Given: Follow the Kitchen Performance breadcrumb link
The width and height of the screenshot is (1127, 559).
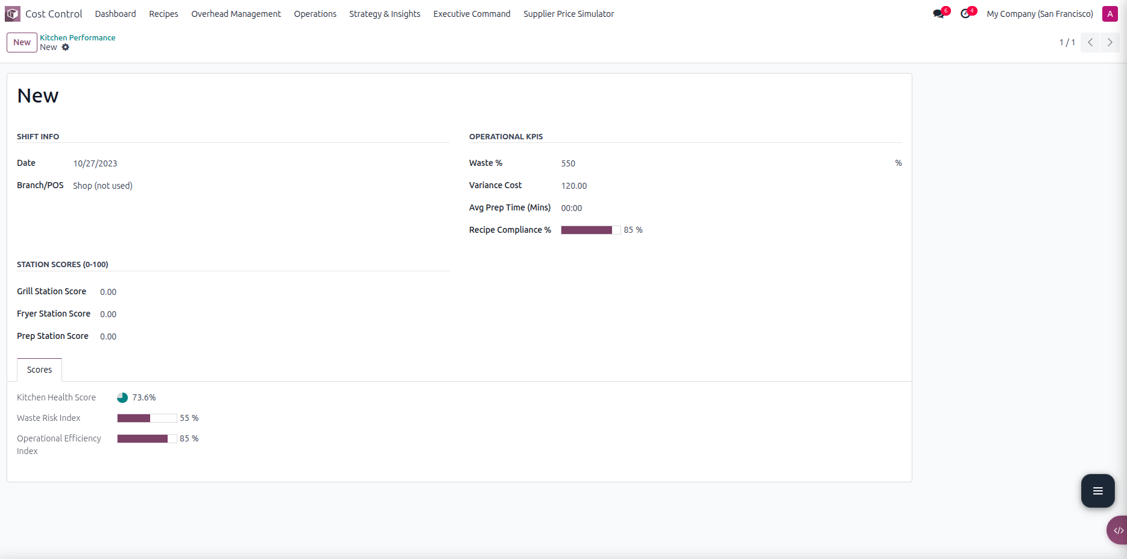Looking at the screenshot, I should [x=77, y=37].
